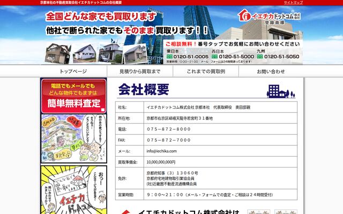Select the 10,000,000,000円 amount
343x214 pixels.
point(161,162)
